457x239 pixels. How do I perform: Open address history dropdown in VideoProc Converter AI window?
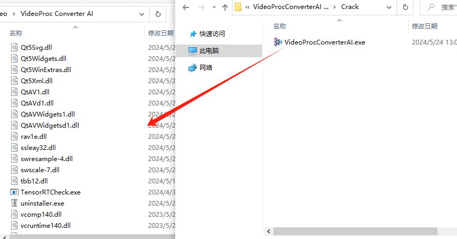point(142,14)
